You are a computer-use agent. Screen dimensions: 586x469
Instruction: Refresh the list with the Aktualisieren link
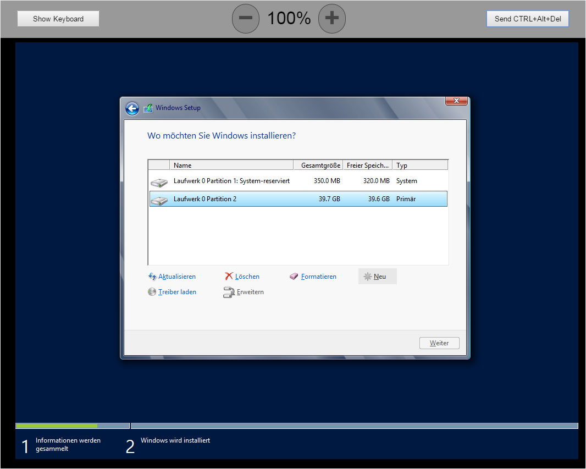(177, 277)
